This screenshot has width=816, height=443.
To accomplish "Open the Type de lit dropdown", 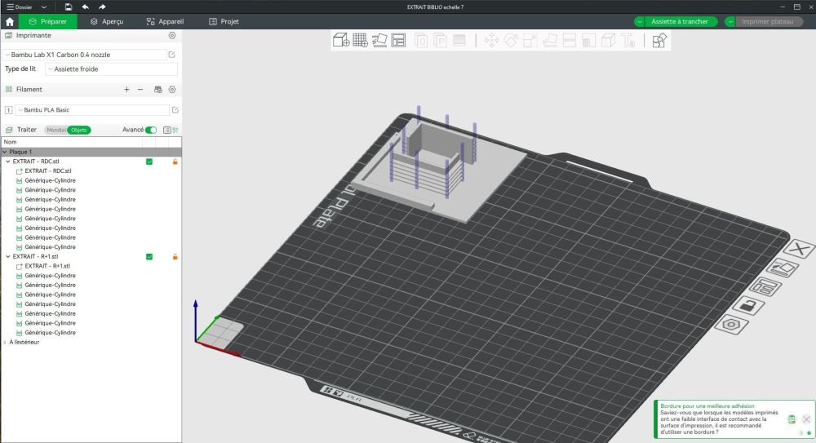I will (110, 69).
